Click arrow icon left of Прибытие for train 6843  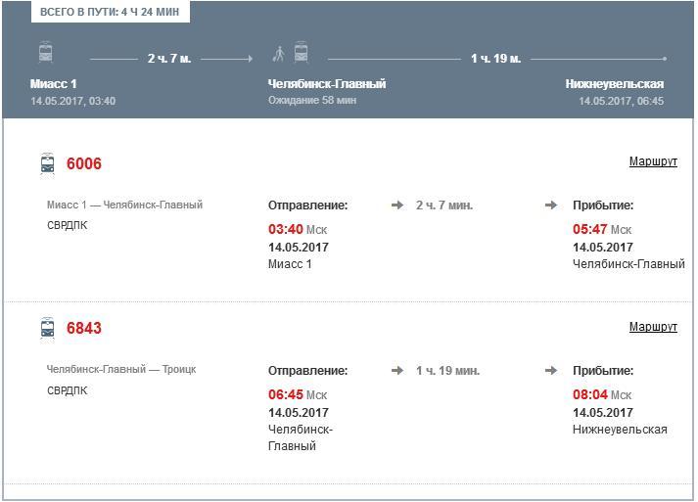[x=552, y=371]
